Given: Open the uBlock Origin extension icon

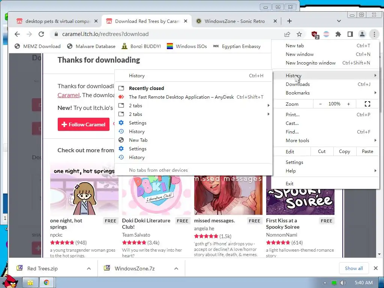Looking at the screenshot, I should (315, 34).
